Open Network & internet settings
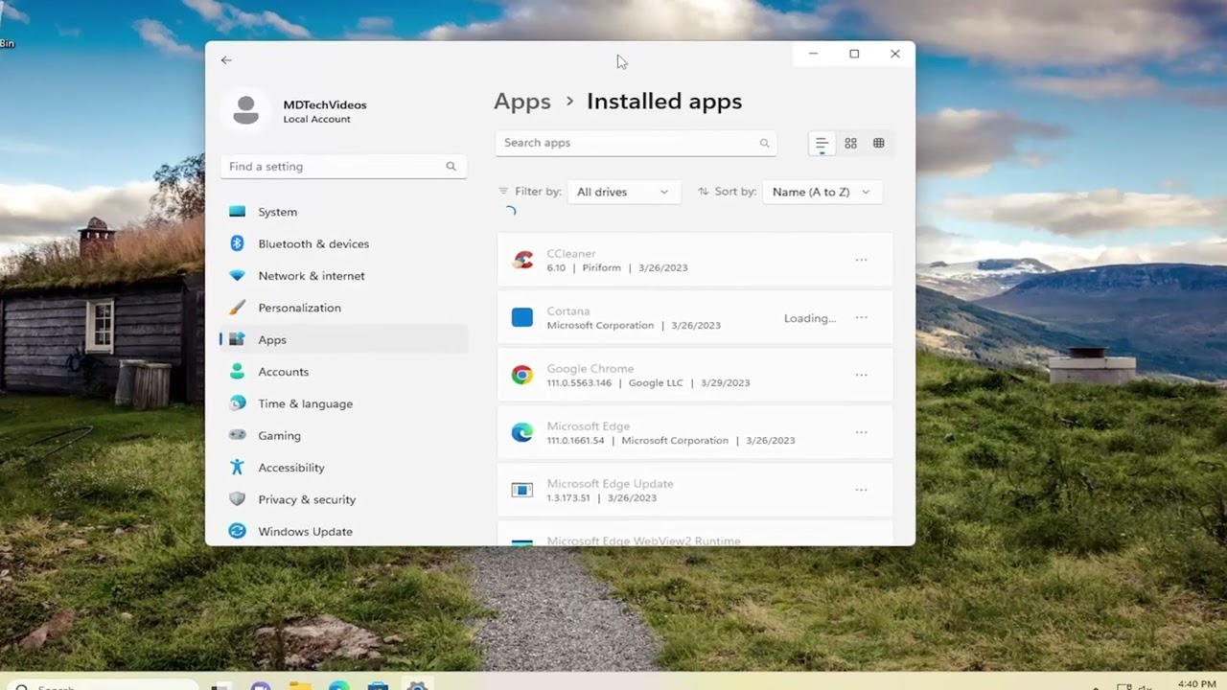 click(x=344, y=276)
